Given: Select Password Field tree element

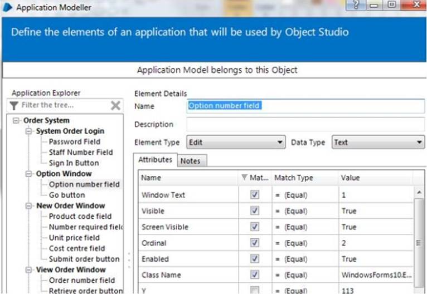Looking at the screenshot, I should 74,141.
